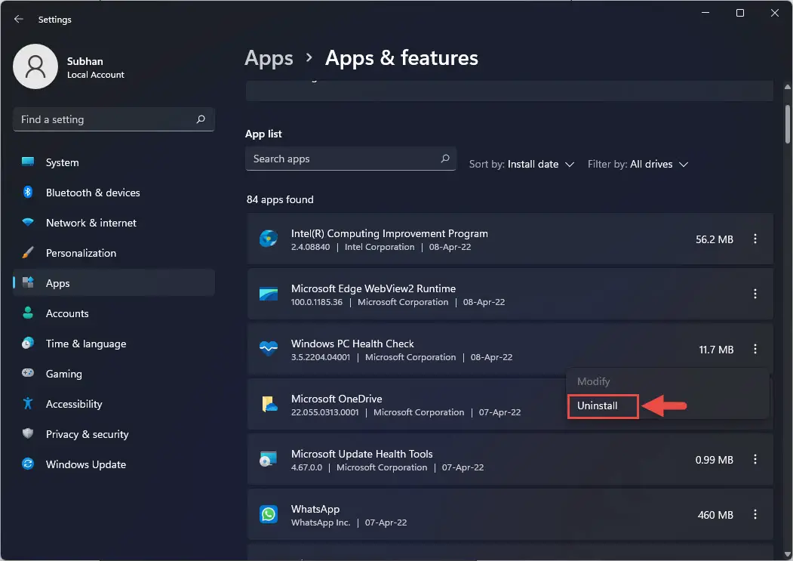Viewport: 793px width, 561px height.
Task: Open Network & internet settings
Action: click(x=113, y=222)
